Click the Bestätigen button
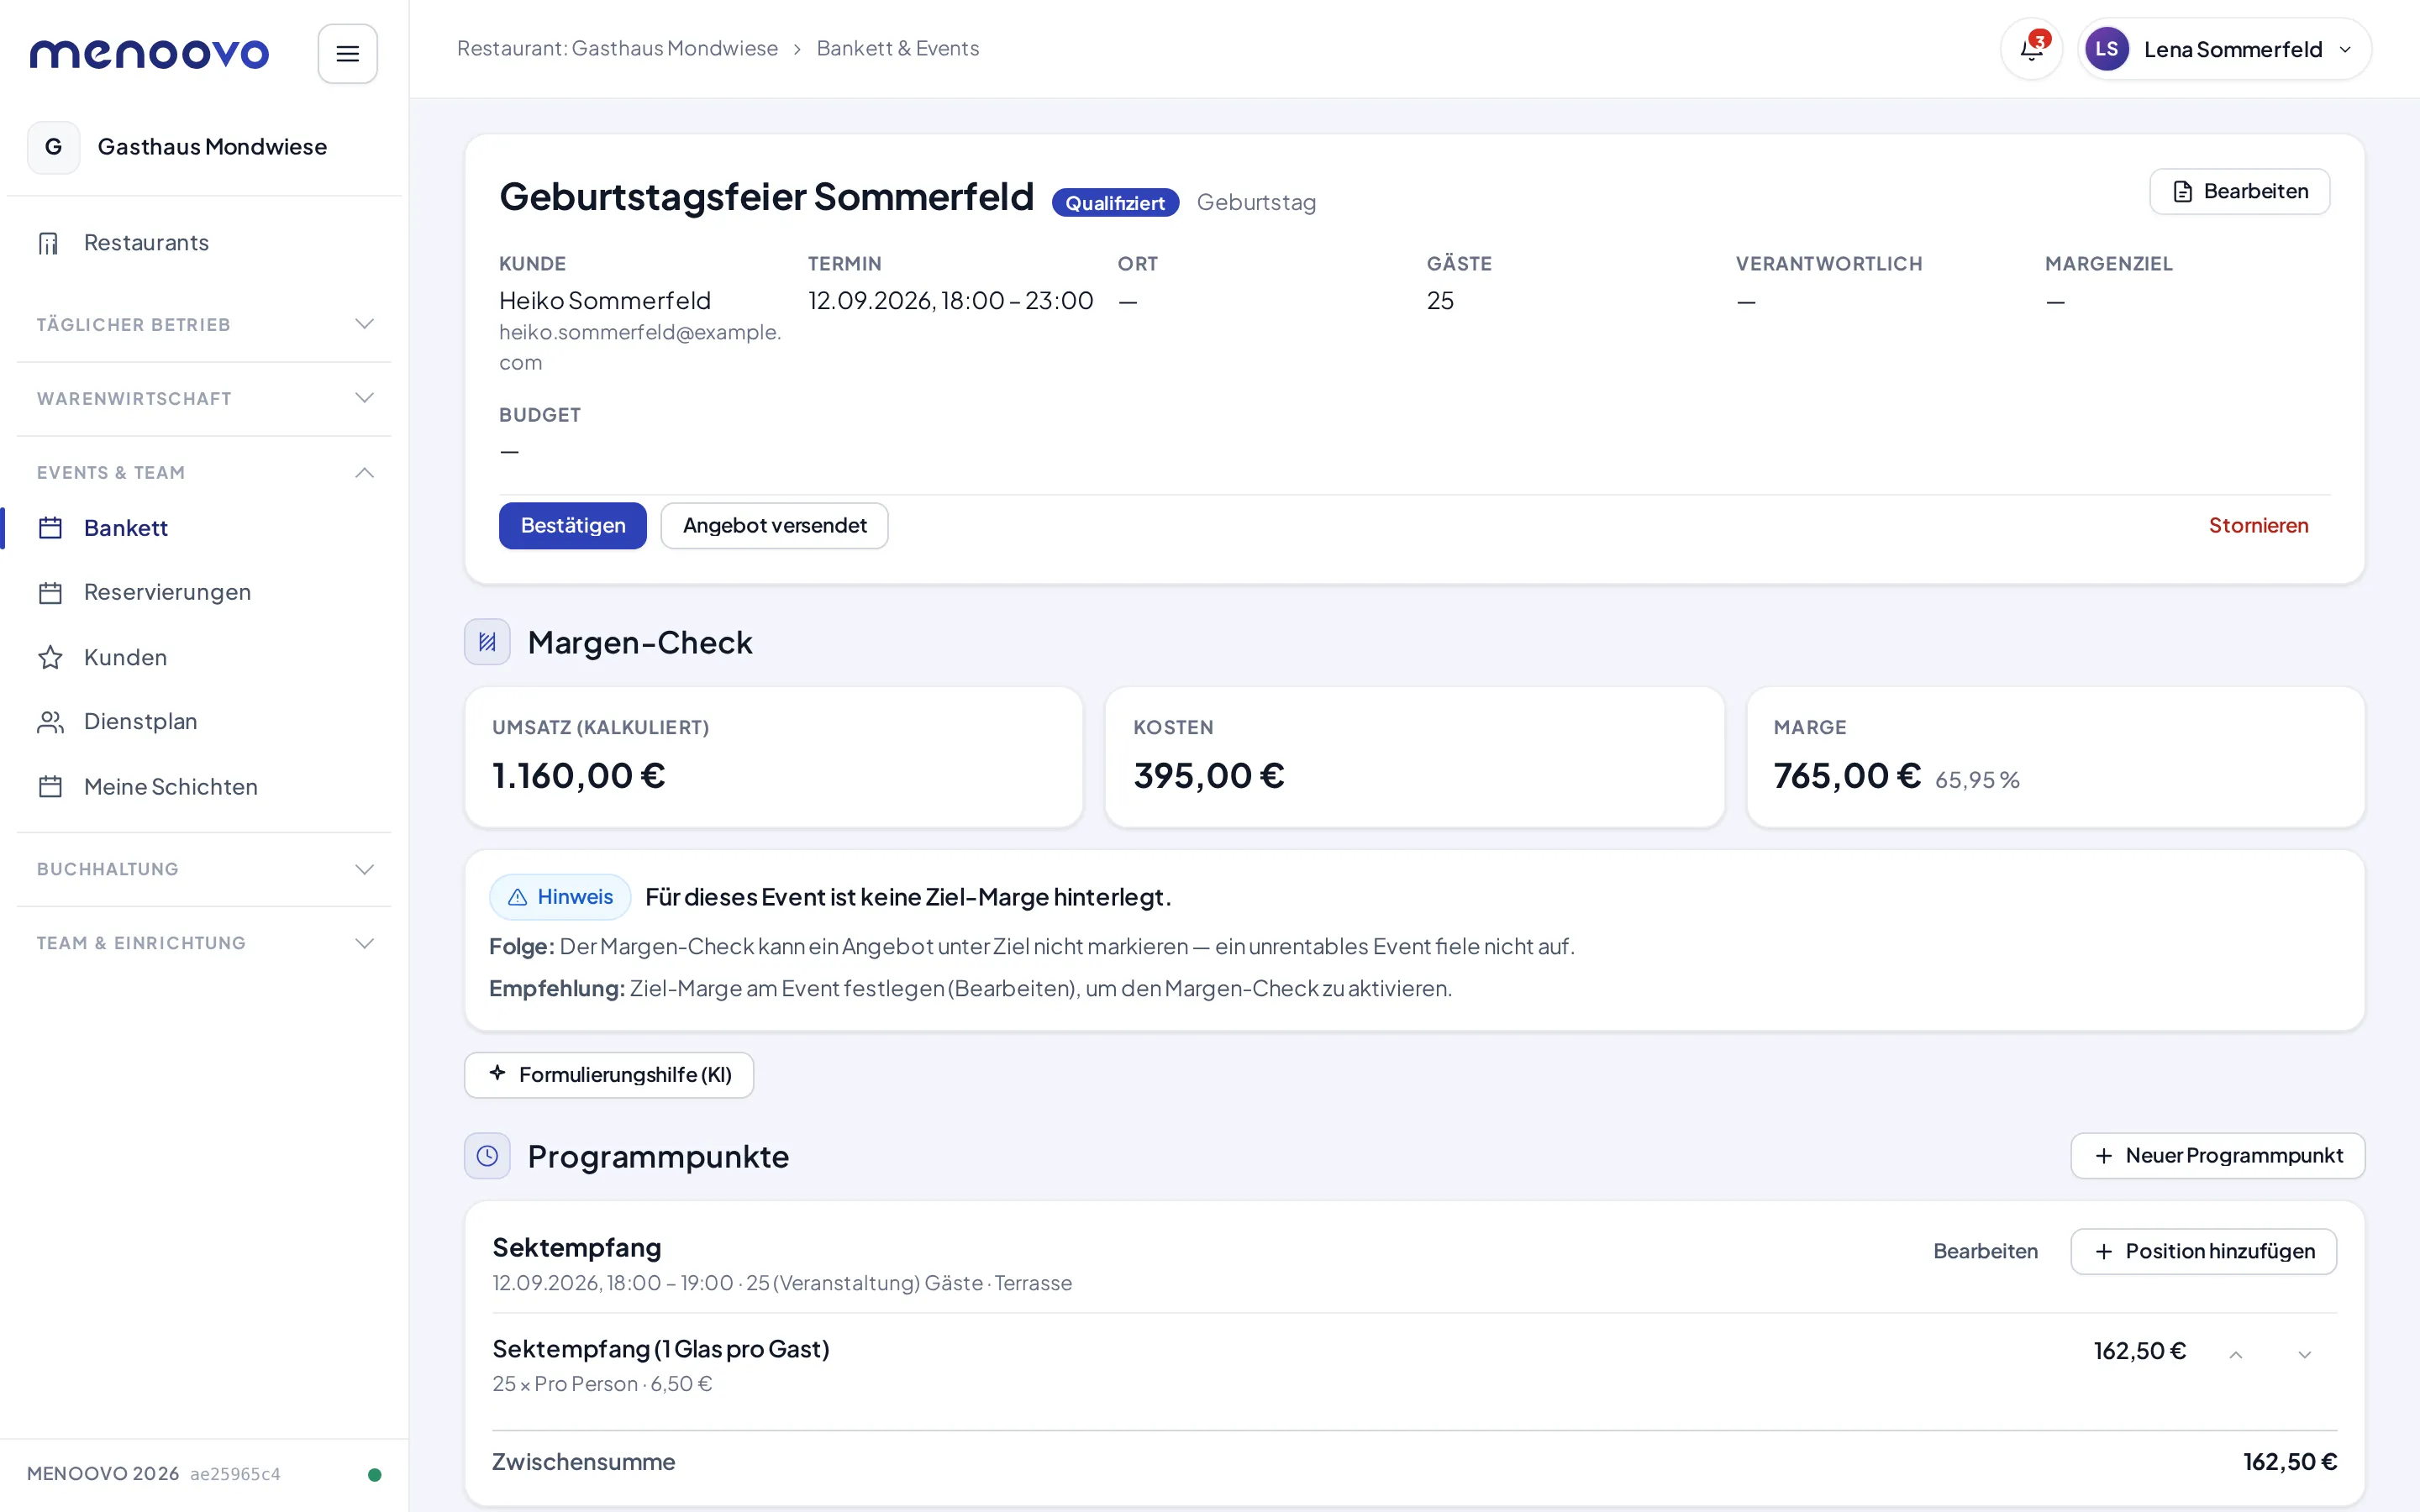 [x=572, y=526]
